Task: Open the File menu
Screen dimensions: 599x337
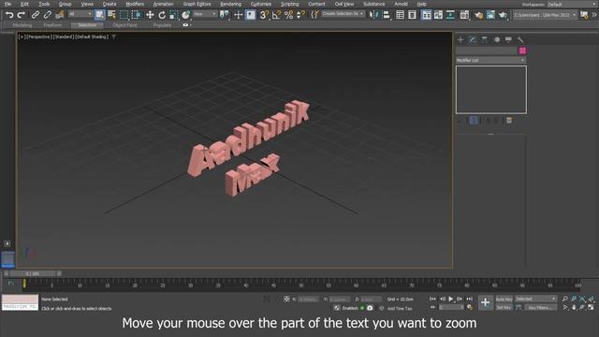Action: click(x=7, y=4)
